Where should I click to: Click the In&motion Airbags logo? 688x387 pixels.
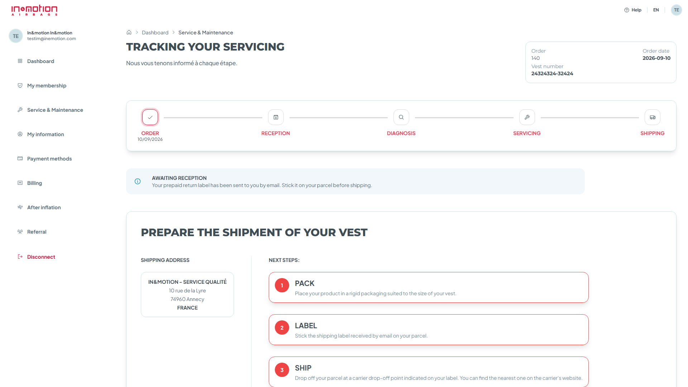click(34, 10)
